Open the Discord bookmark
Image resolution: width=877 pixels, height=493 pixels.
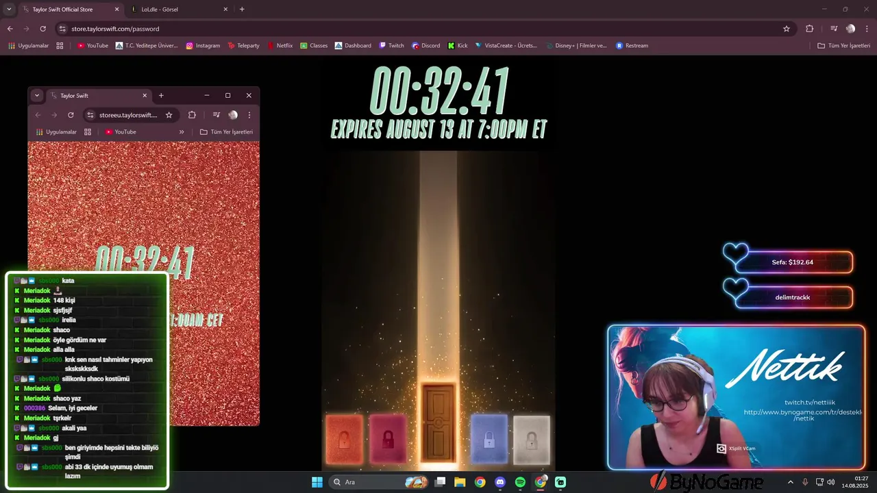(425, 46)
